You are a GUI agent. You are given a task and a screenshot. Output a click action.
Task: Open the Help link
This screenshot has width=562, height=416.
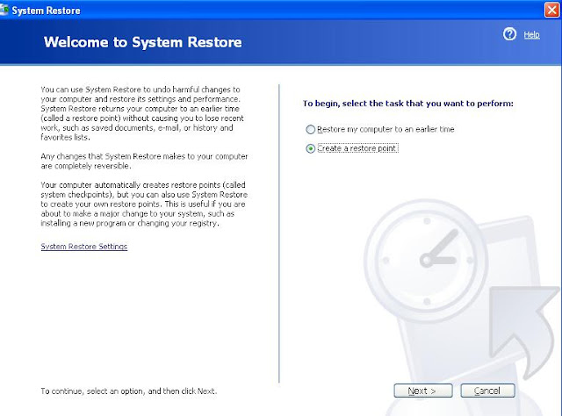tap(531, 35)
